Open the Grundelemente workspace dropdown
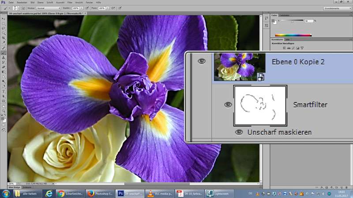This screenshot has height=198, width=353. (336, 8)
